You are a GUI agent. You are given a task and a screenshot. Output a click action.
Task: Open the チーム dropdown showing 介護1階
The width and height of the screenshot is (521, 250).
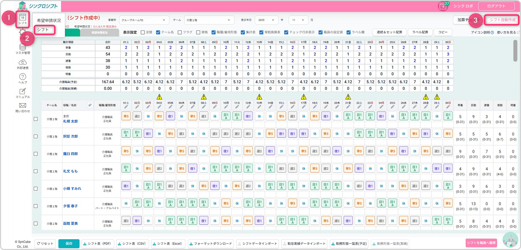pos(209,20)
